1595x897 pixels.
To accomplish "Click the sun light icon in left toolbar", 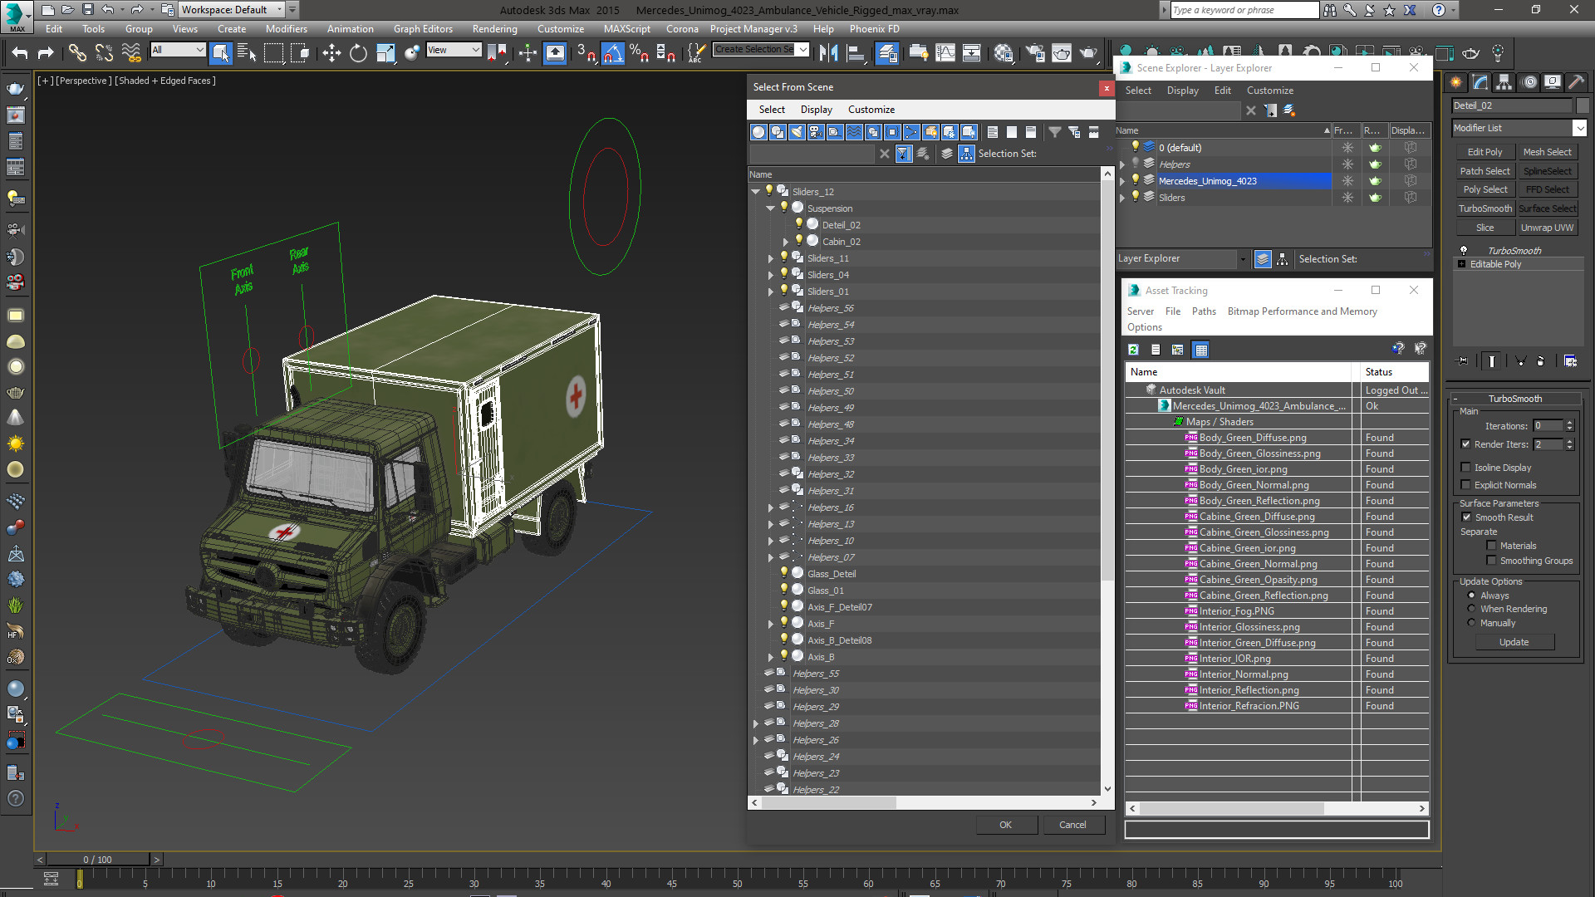I will (15, 444).
